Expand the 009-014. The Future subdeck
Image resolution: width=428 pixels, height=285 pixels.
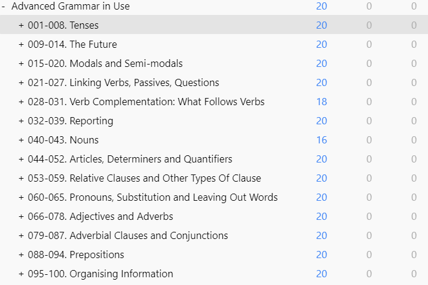coord(22,44)
